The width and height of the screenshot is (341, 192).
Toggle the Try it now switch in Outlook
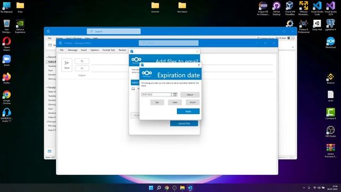(291, 38)
